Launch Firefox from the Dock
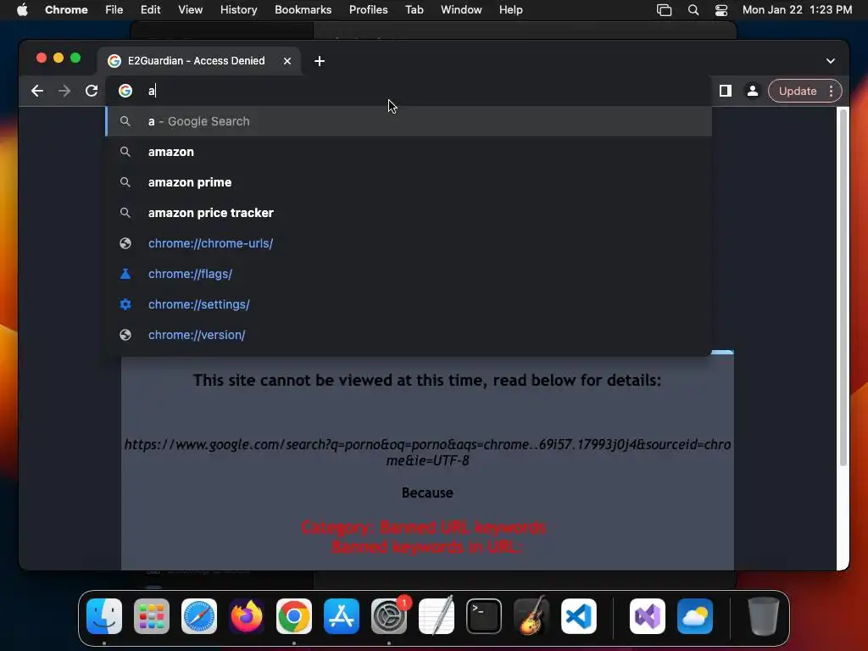 (247, 616)
